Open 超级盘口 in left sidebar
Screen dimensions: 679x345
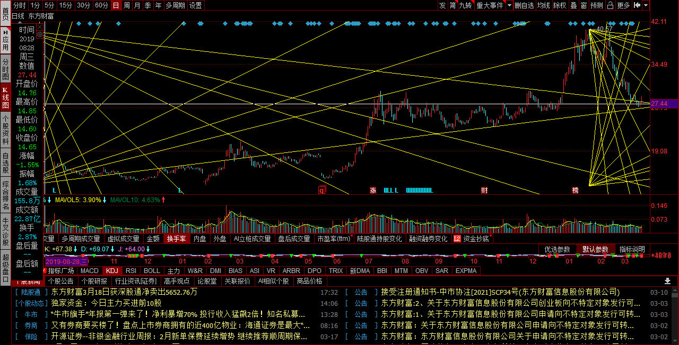[5, 269]
